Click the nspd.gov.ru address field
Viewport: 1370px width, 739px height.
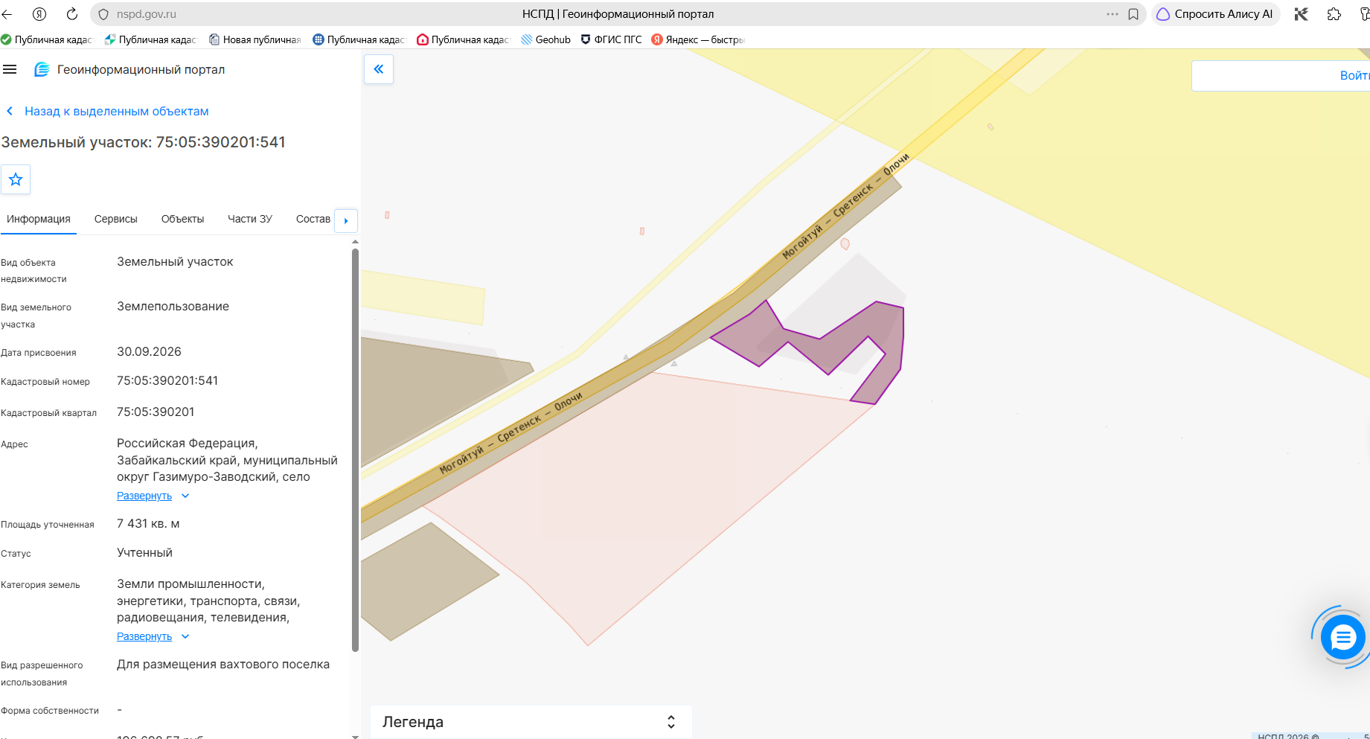[146, 14]
